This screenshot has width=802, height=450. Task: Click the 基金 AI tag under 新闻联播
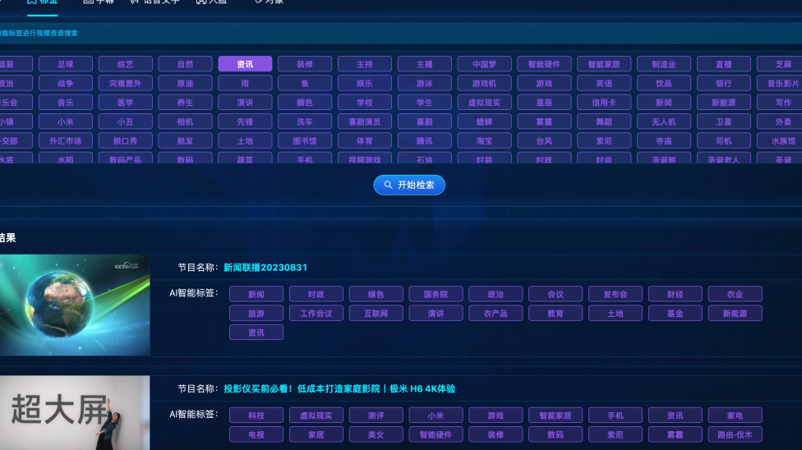[x=675, y=313]
